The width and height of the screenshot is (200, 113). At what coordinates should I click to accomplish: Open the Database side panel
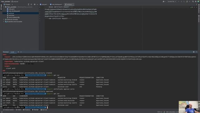coord(199,19)
